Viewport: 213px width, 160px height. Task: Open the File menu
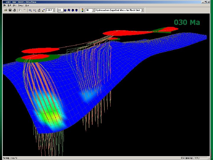pyautogui.click(x=5, y=5)
